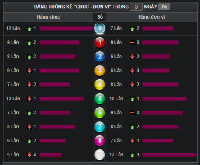Click the Hàng chục column header
This screenshot has width=200, height=165.
coord(48,17)
